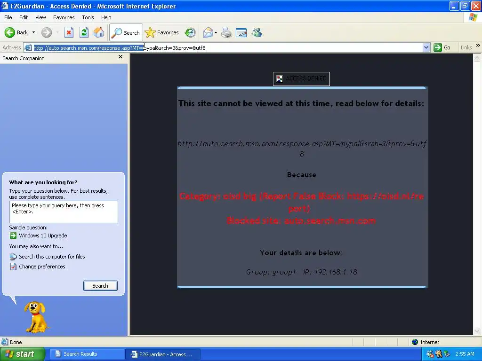The image size is (482, 361).
Task: Open the Mail envelope icon
Action: click(x=208, y=32)
